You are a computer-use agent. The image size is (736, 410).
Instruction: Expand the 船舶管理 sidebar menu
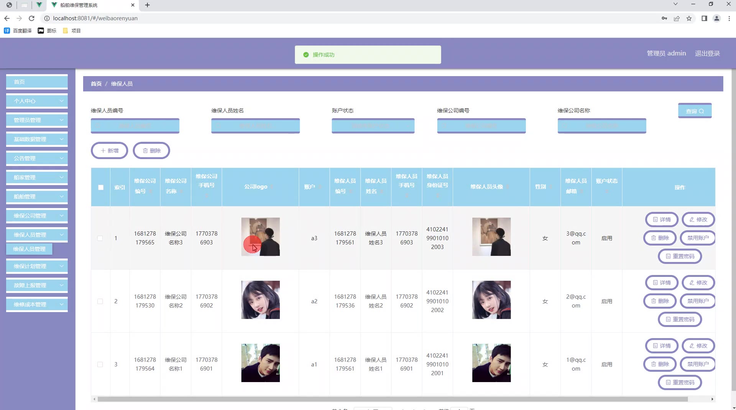37,197
